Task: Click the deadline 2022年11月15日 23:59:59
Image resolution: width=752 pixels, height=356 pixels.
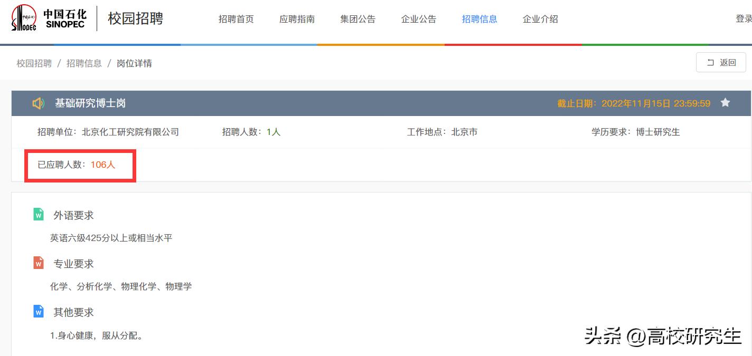Action: click(656, 103)
